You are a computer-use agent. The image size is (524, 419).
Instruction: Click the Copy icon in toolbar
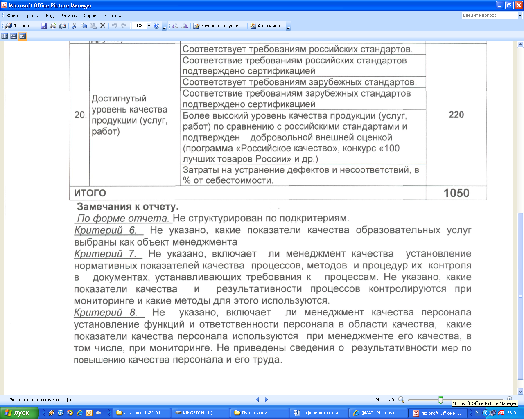(x=84, y=26)
